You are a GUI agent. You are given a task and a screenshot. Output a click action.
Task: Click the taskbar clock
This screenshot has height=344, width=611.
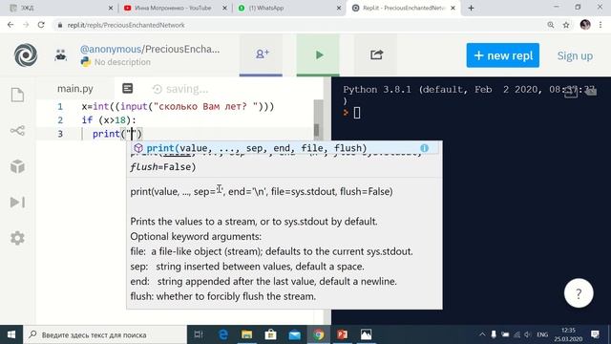[x=569, y=334]
